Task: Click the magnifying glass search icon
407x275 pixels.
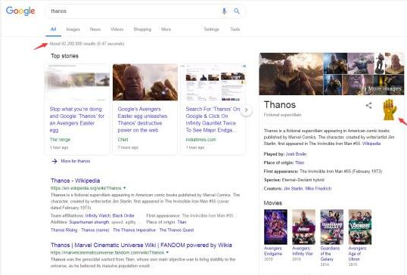Action: point(237,11)
